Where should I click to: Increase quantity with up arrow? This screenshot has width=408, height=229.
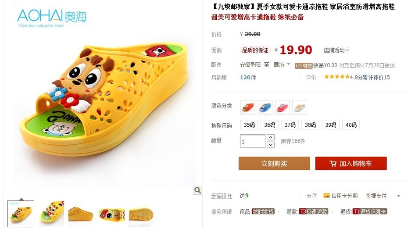click(x=271, y=137)
